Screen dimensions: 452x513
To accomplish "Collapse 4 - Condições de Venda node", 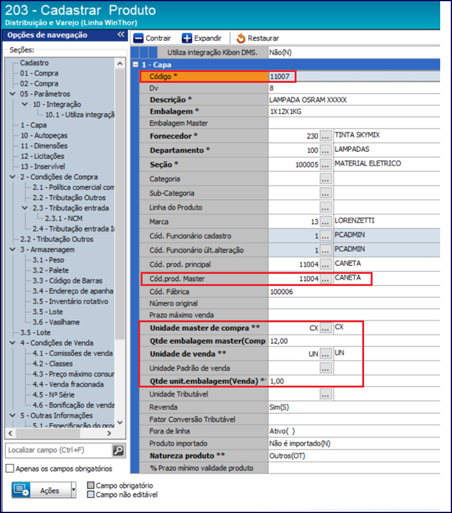I will point(12,343).
